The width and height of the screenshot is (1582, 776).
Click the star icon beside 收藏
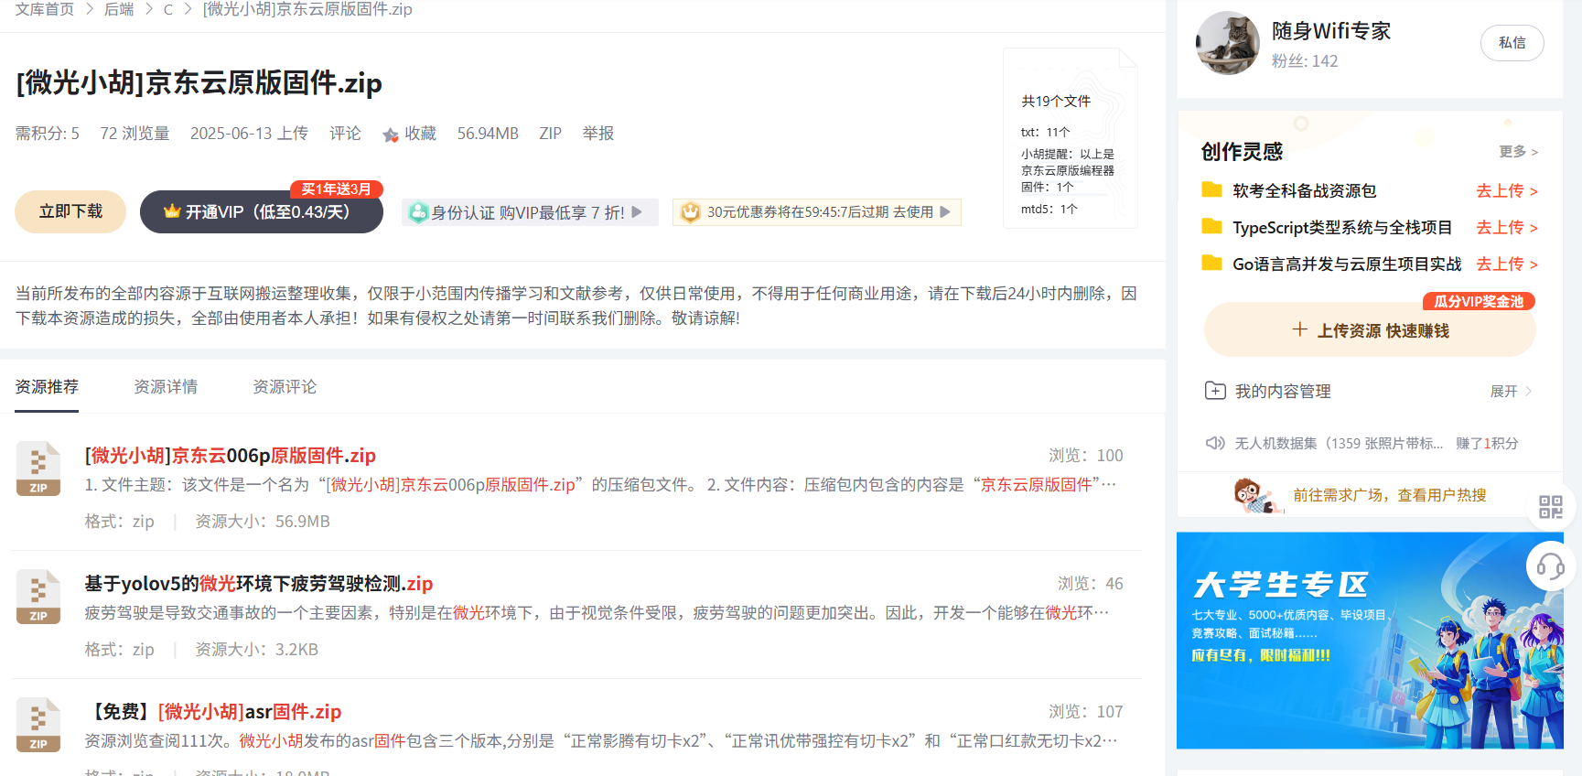click(x=391, y=135)
